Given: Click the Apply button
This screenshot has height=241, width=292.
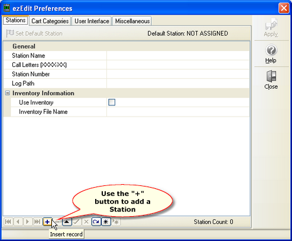Looking at the screenshot, I should click(271, 28).
